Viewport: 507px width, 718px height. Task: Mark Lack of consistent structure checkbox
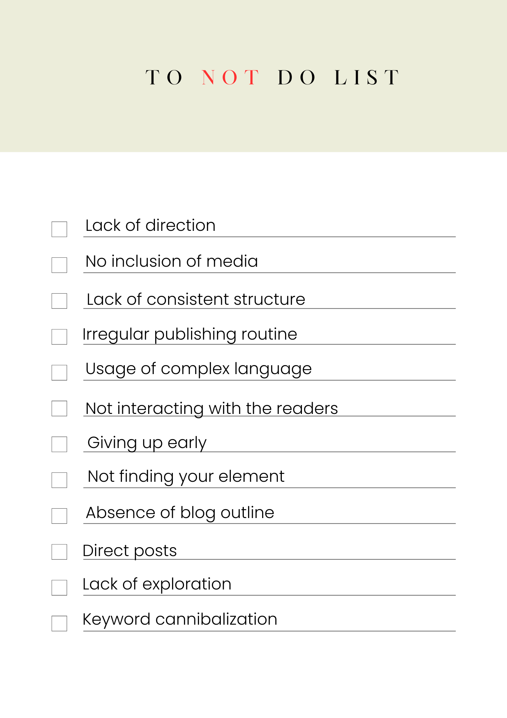click(x=59, y=301)
